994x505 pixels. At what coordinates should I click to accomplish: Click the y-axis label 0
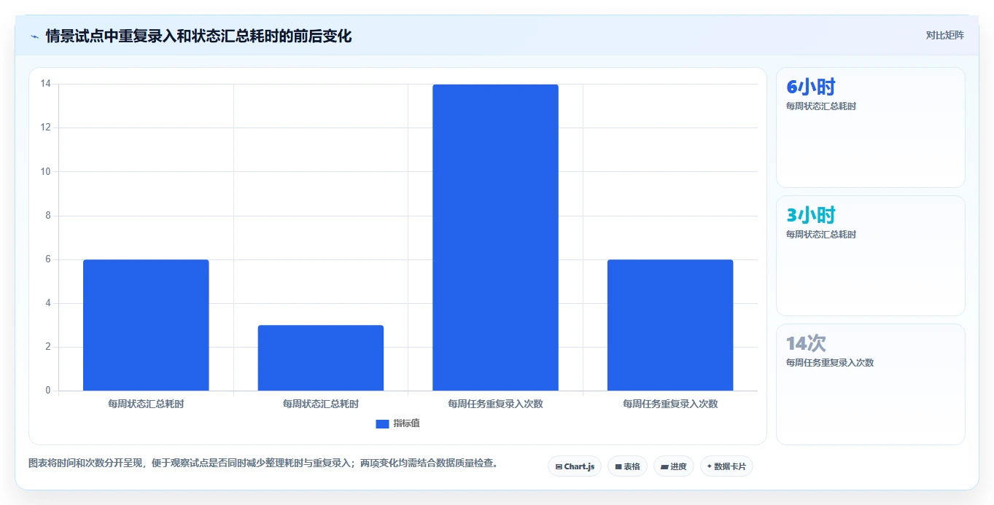point(48,391)
